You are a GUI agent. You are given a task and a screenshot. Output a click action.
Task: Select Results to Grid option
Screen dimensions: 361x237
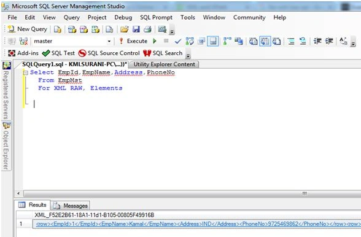point(265,42)
